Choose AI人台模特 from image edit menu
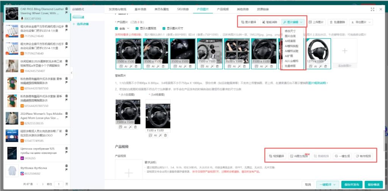388x191 pixels. (x=291, y=61)
